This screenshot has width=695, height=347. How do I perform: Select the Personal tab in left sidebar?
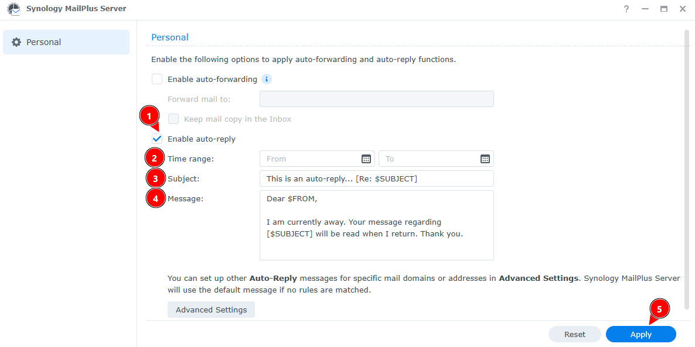[x=66, y=42]
